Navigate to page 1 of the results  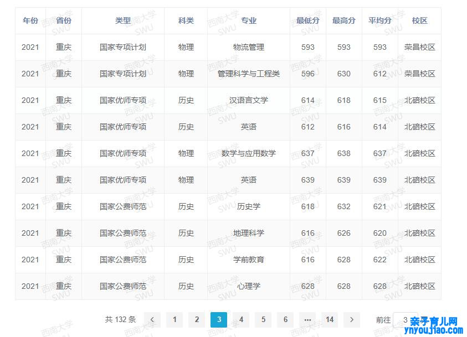click(x=175, y=320)
